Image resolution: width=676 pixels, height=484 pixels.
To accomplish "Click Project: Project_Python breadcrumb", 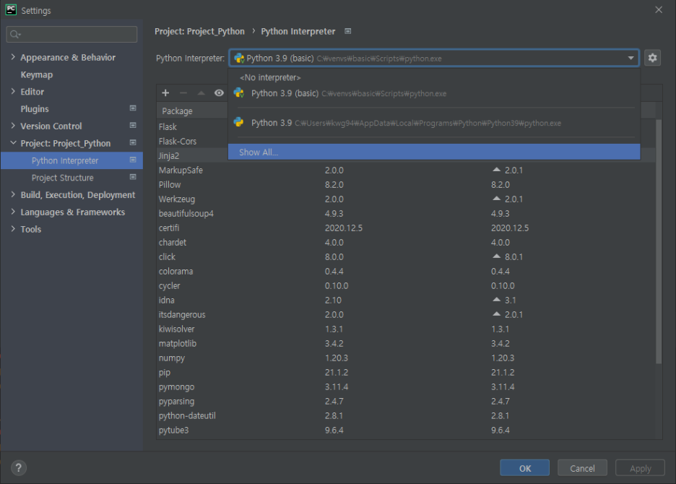I will 199,31.
